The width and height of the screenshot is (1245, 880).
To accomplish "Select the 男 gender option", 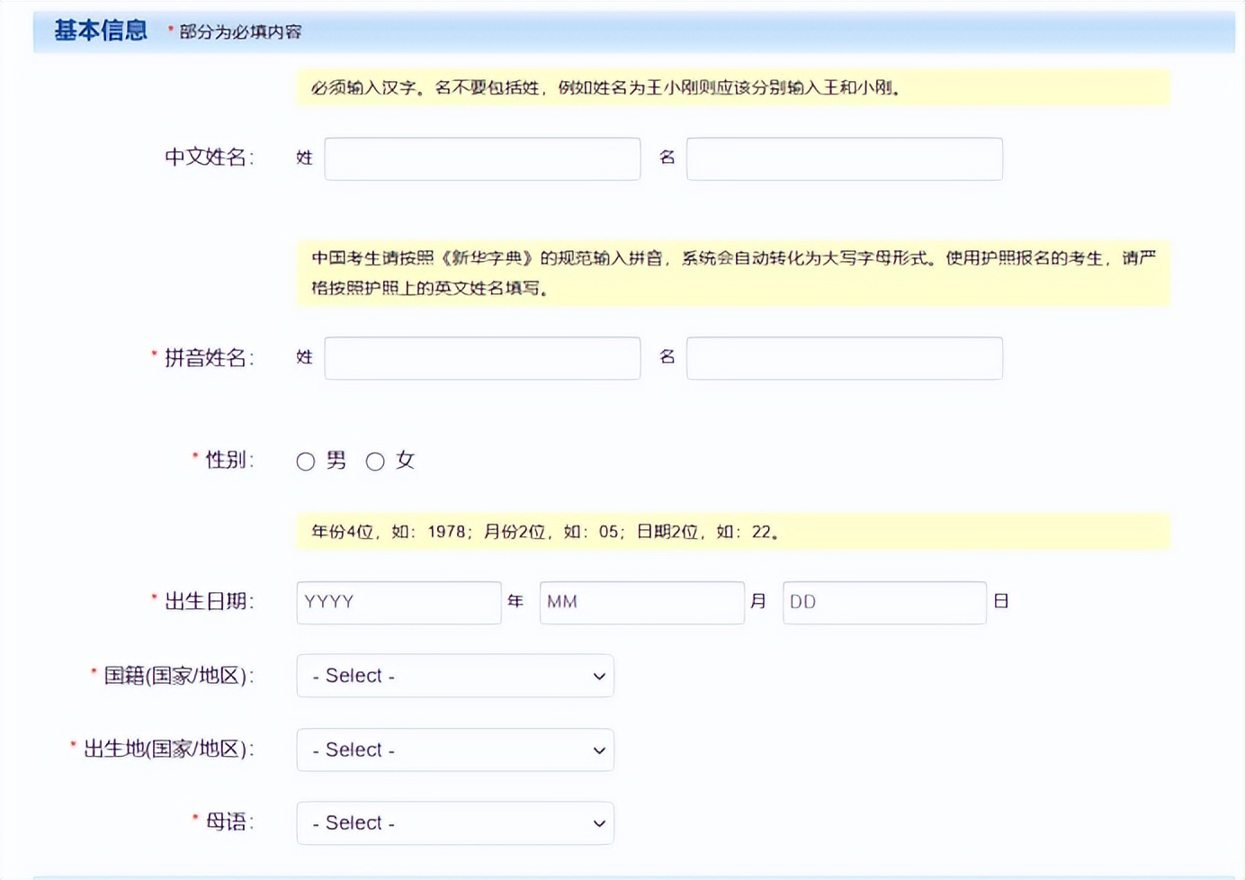I will [306, 461].
